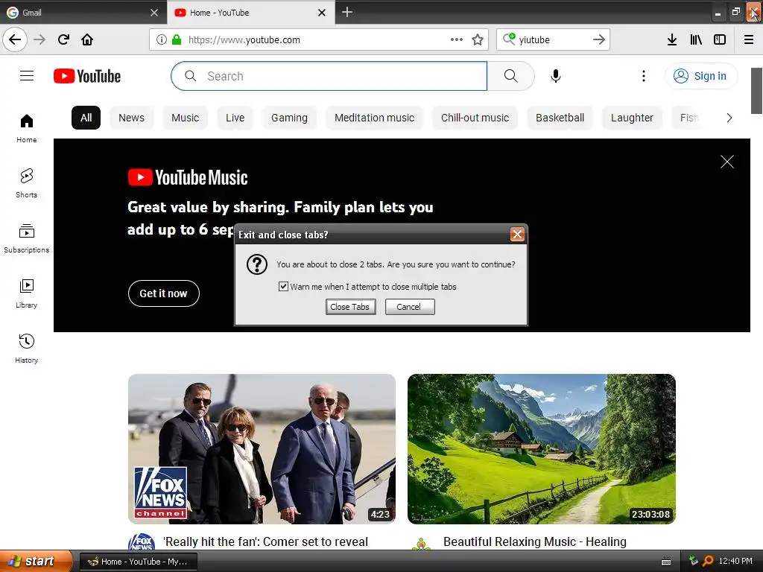Click the browser search box containing yiutube
Viewport: 763px width, 572px height.
pyautogui.click(x=553, y=39)
